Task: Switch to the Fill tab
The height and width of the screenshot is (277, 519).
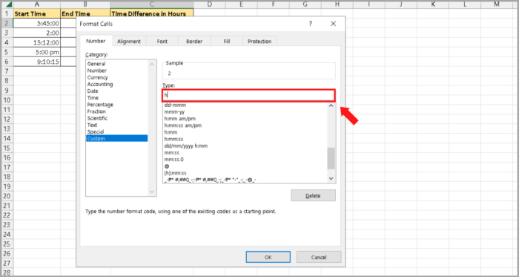Action: (x=227, y=42)
